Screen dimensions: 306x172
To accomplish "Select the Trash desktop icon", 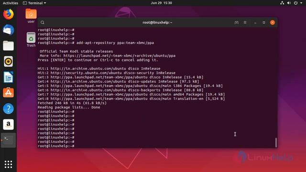I will (x=31, y=40).
